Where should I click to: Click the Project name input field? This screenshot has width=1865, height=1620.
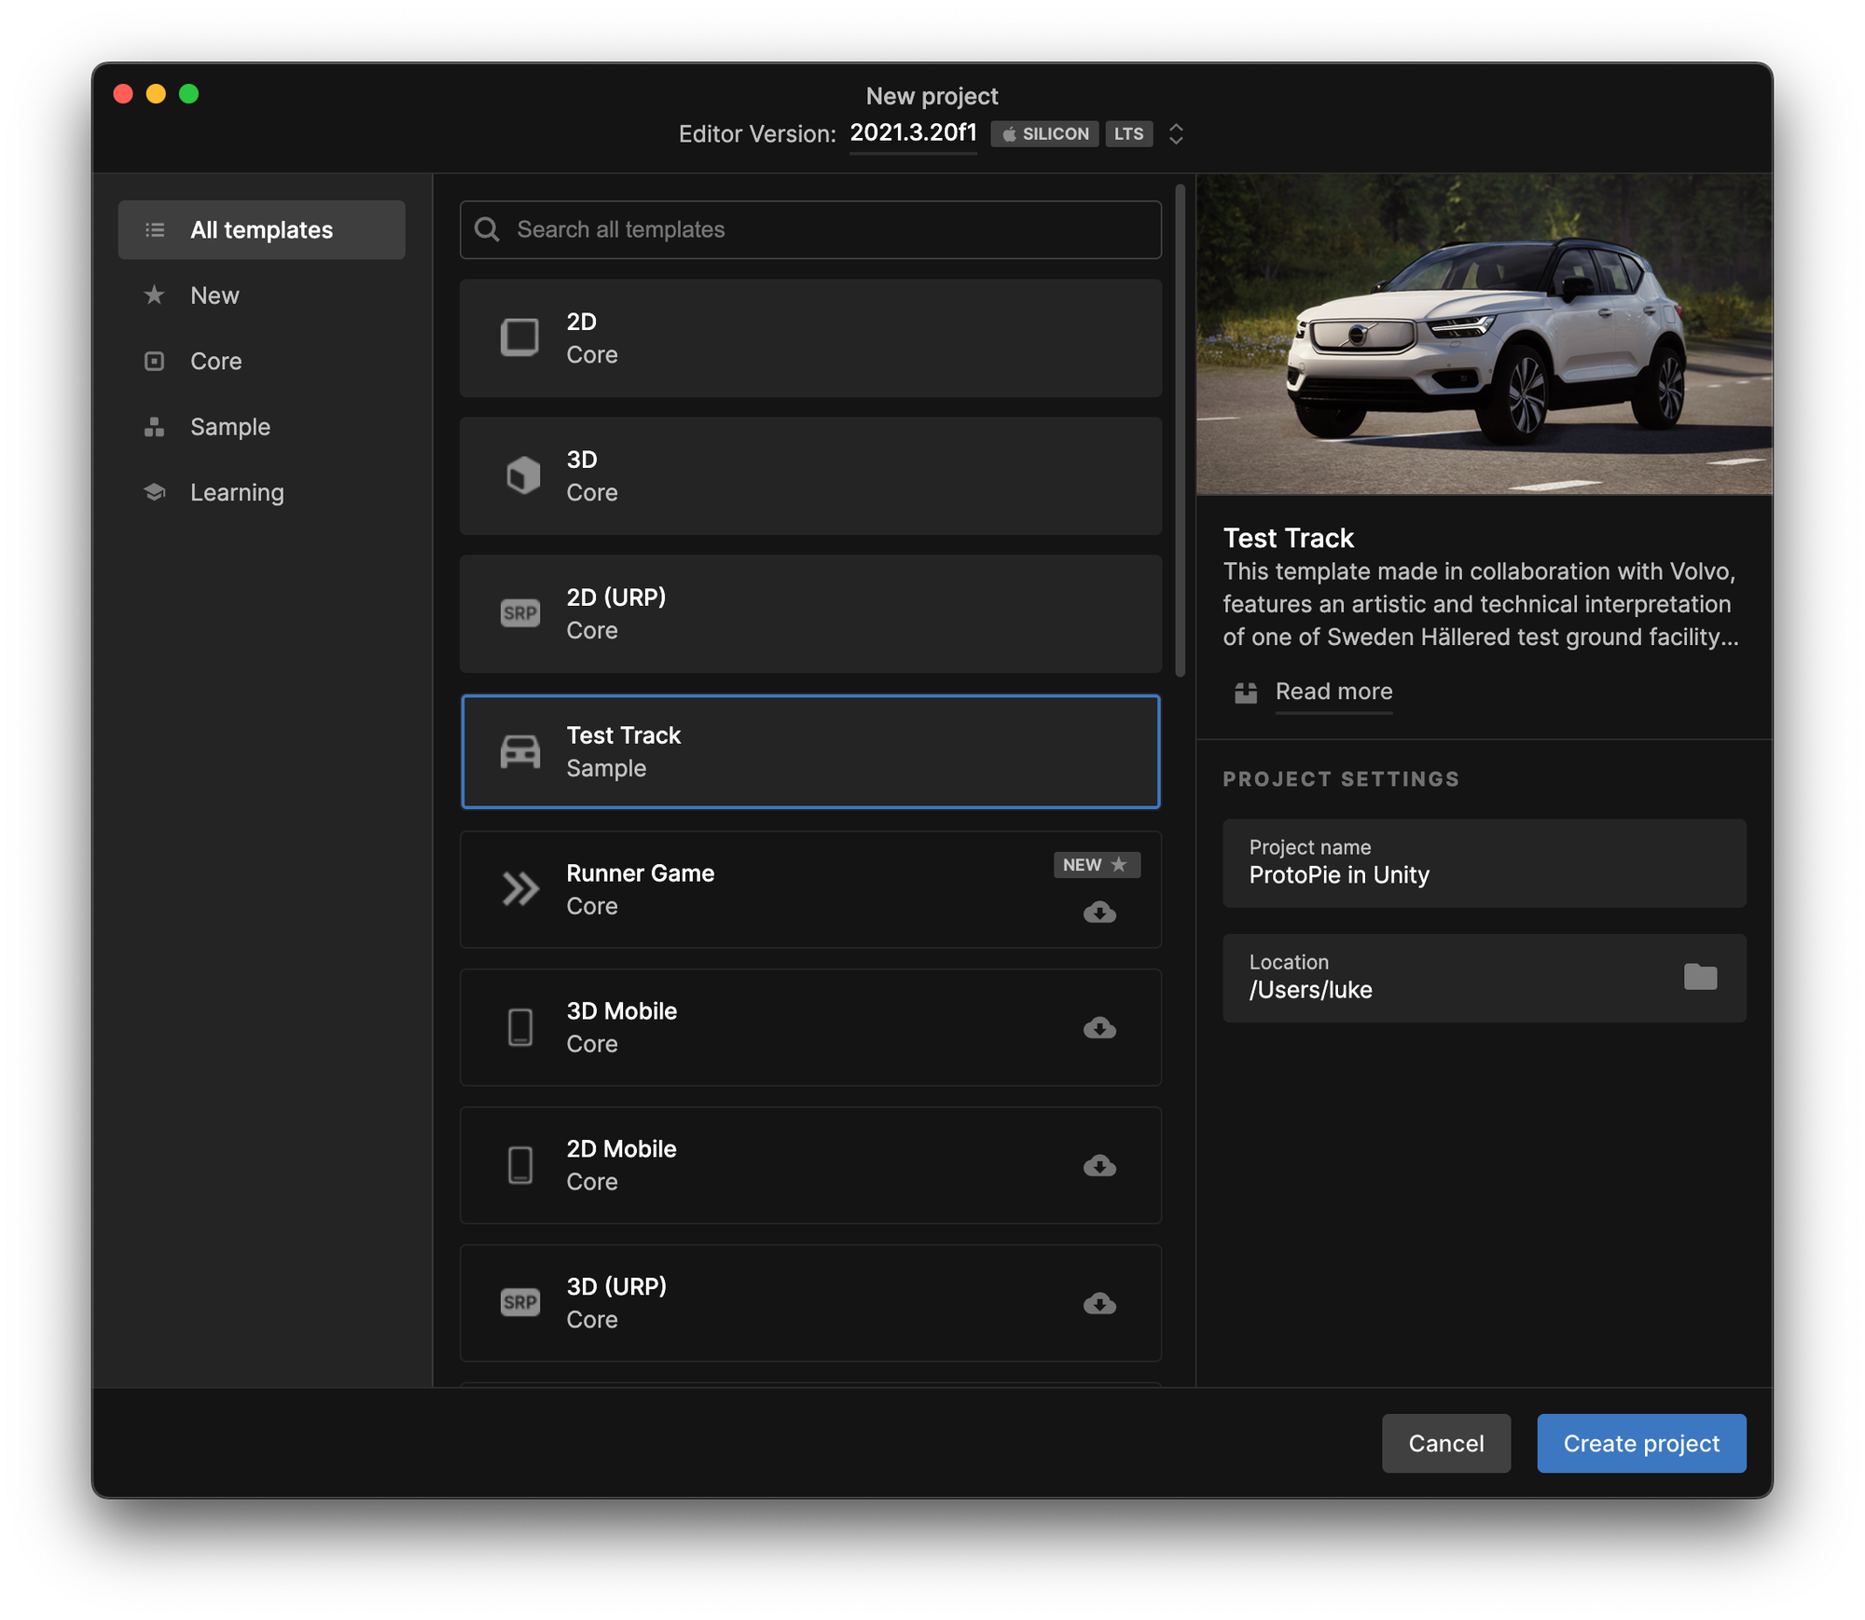pyautogui.click(x=1484, y=863)
